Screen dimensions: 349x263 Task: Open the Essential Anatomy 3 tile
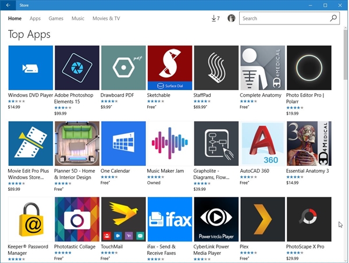309,143
